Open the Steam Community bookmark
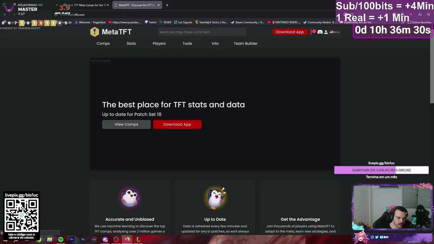This screenshot has height=244, width=434. click(247, 22)
